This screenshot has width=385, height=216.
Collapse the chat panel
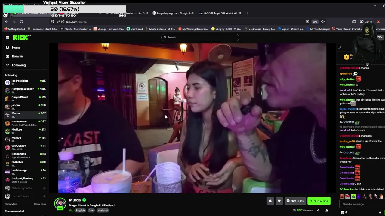(x=339, y=47)
